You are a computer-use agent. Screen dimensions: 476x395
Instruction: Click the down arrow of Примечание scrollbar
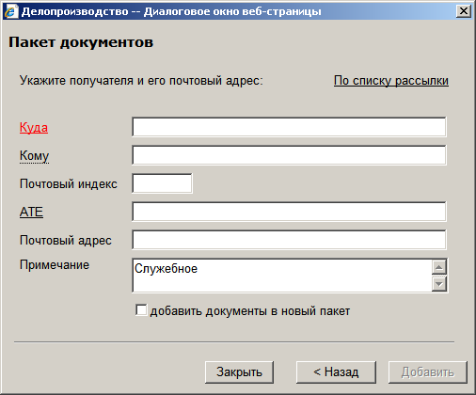[439, 284]
